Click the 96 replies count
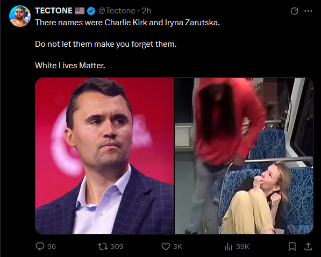 (x=52, y=246)
